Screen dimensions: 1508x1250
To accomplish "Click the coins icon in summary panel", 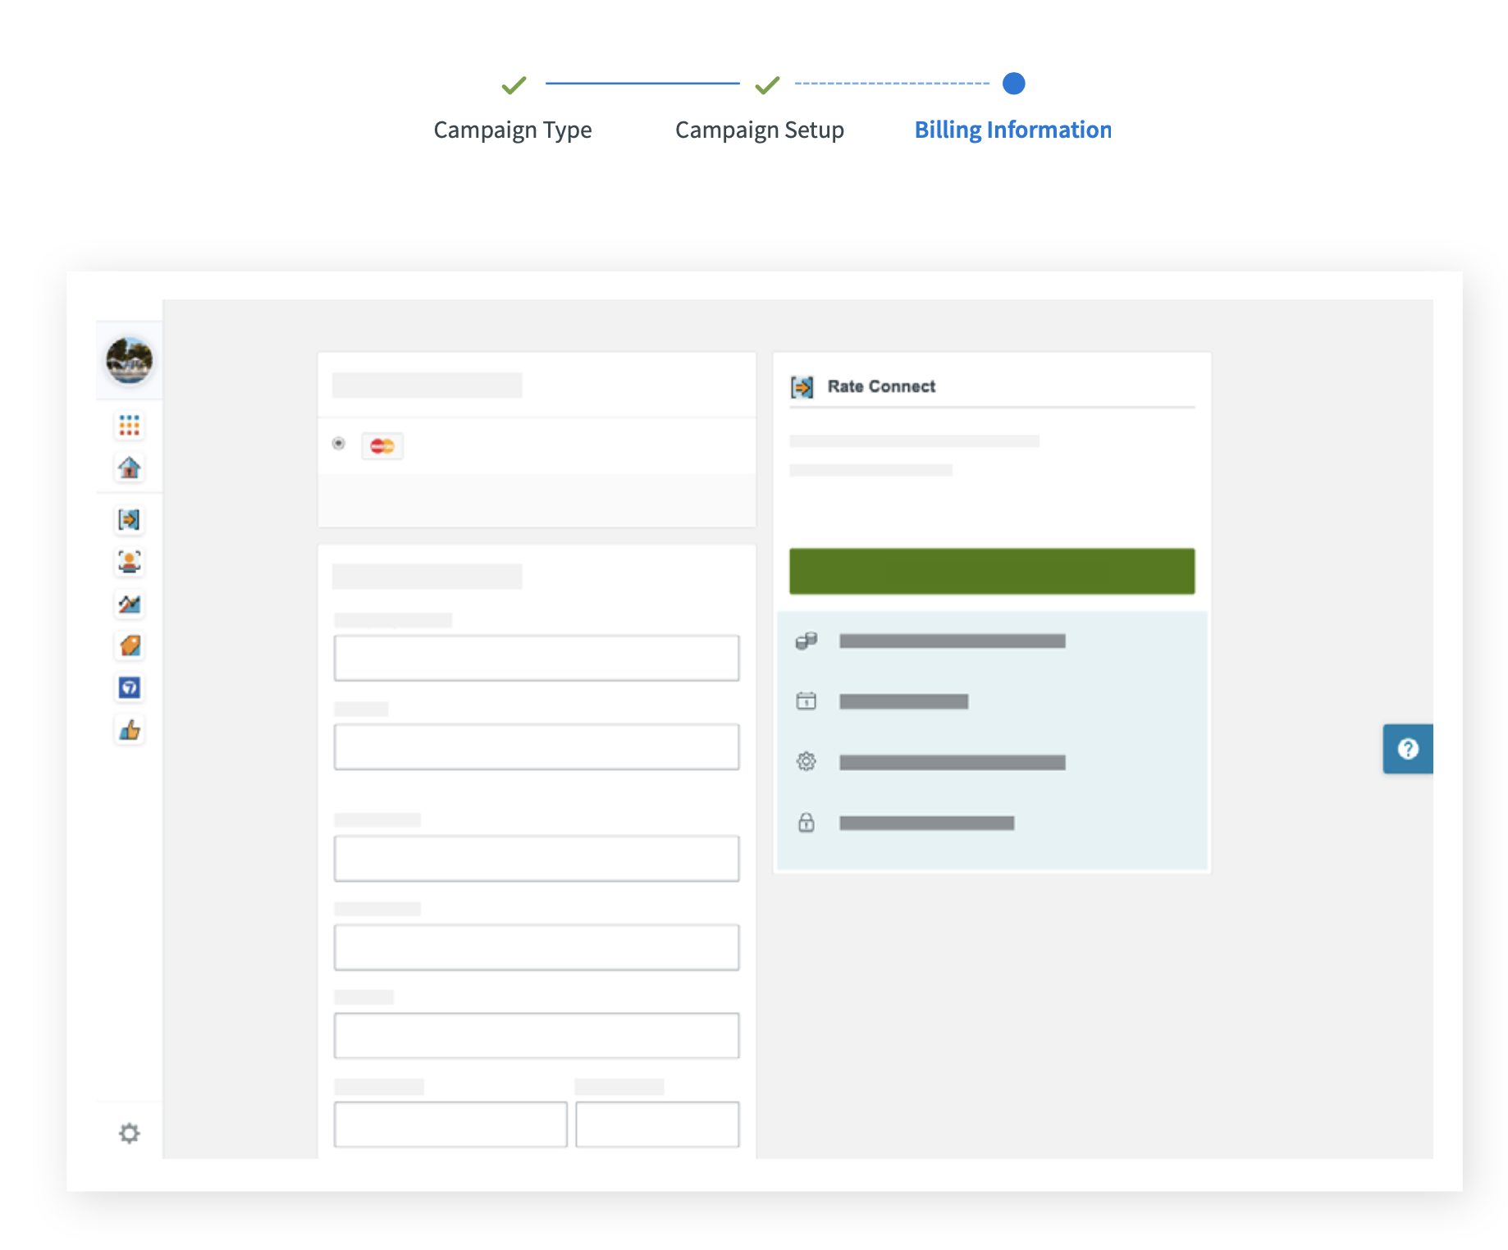I will (806, 641).
